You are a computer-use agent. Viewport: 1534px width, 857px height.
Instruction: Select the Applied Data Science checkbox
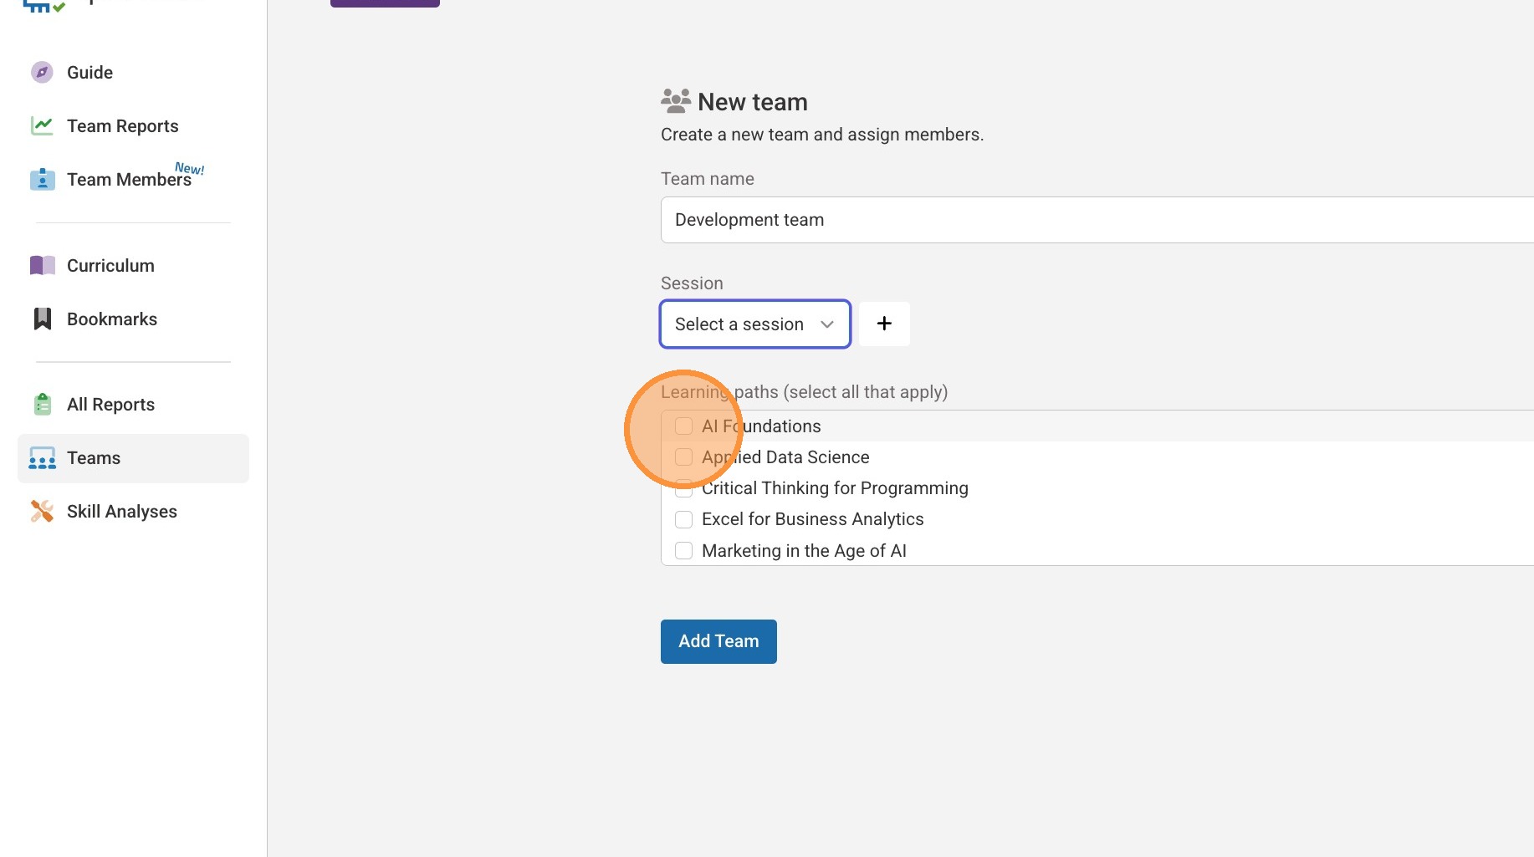click(x=683, y=457)
